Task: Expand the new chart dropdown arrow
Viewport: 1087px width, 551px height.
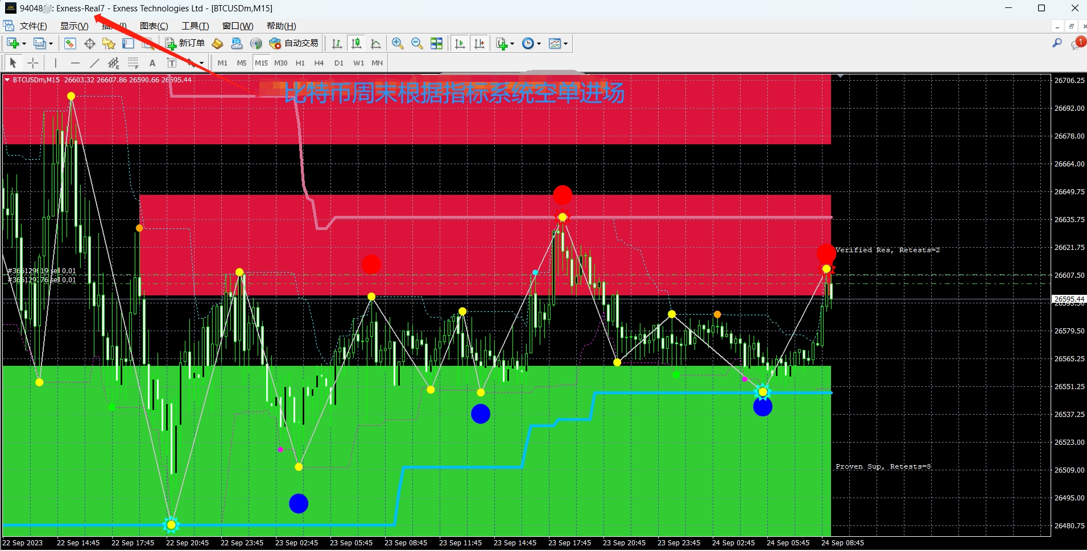Action: [24, 44]
